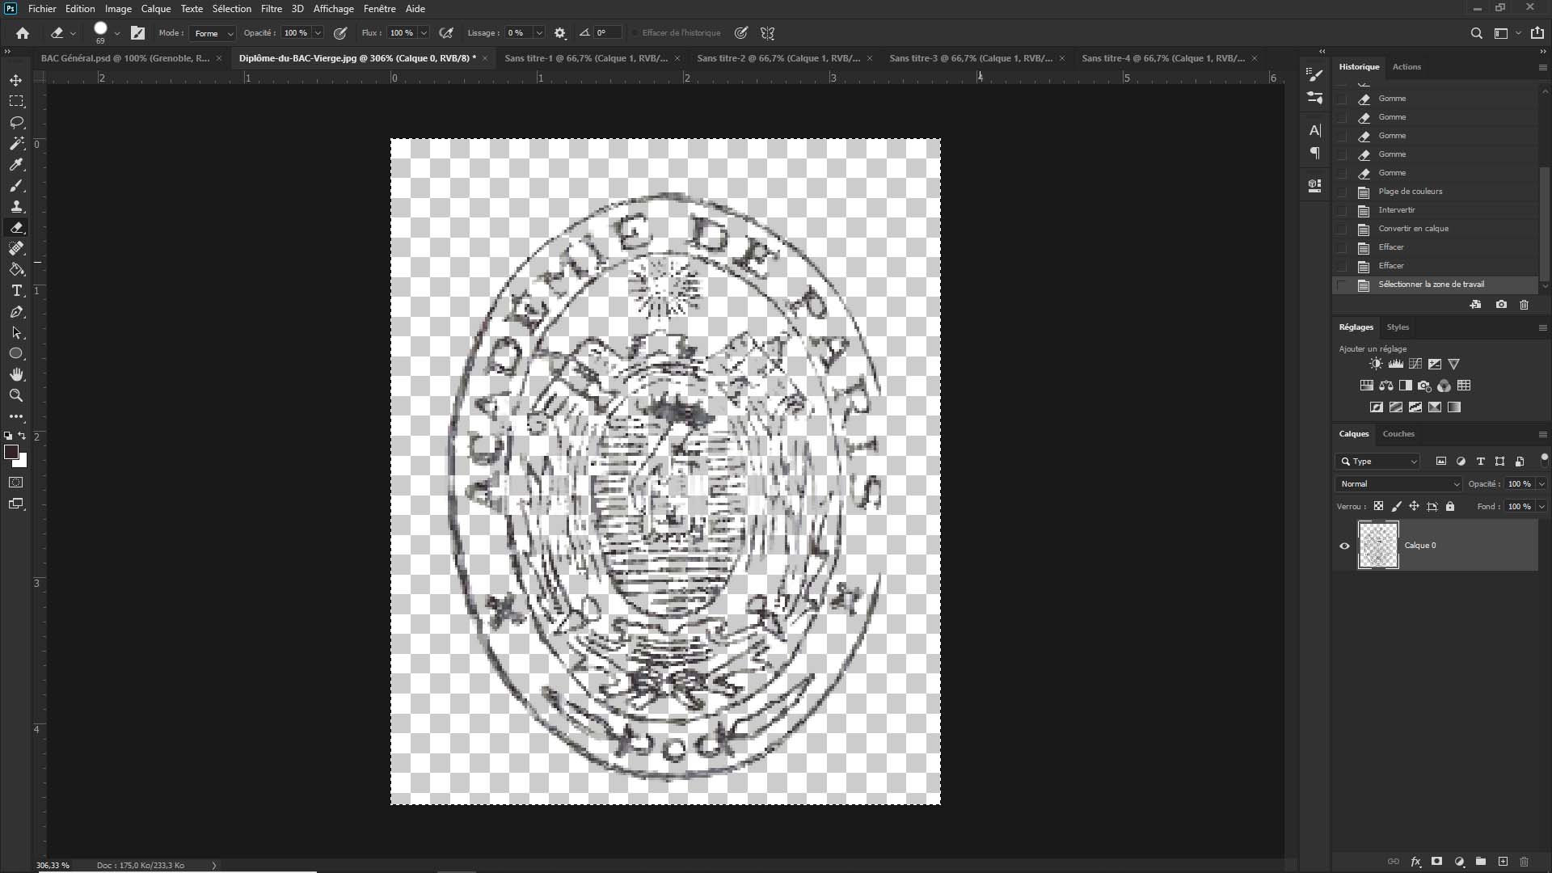Select the Convertir en calque history state
This screenshot has width=1552, height=873.
point(1413,229)
